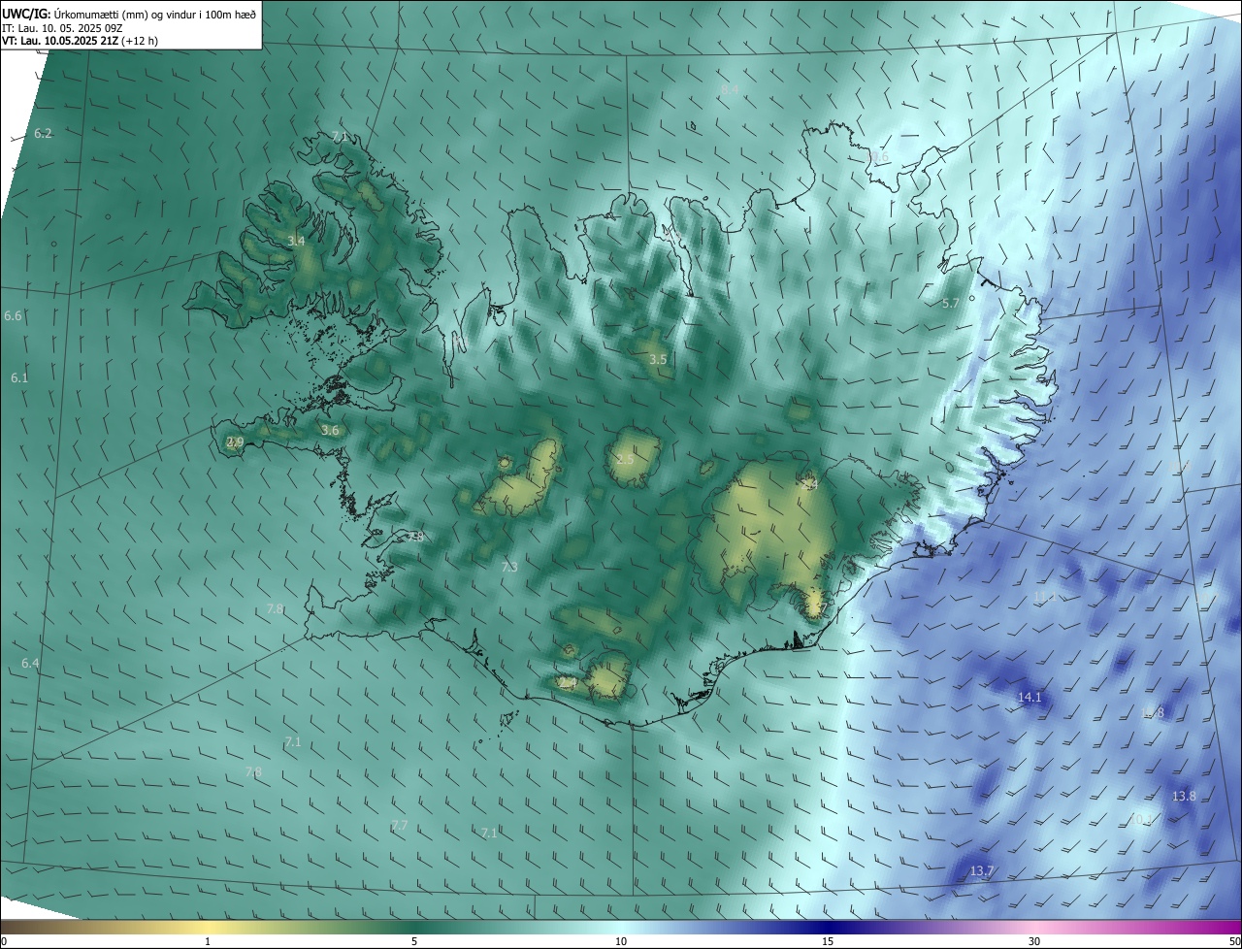This screenshot has width=1242, height=949.
Task: Click the map value label 6.4
Action: tap(30, 663)
